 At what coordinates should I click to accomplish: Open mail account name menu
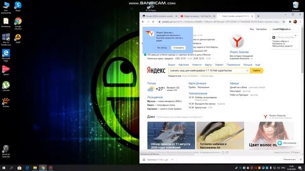click(x=282, y=29)
